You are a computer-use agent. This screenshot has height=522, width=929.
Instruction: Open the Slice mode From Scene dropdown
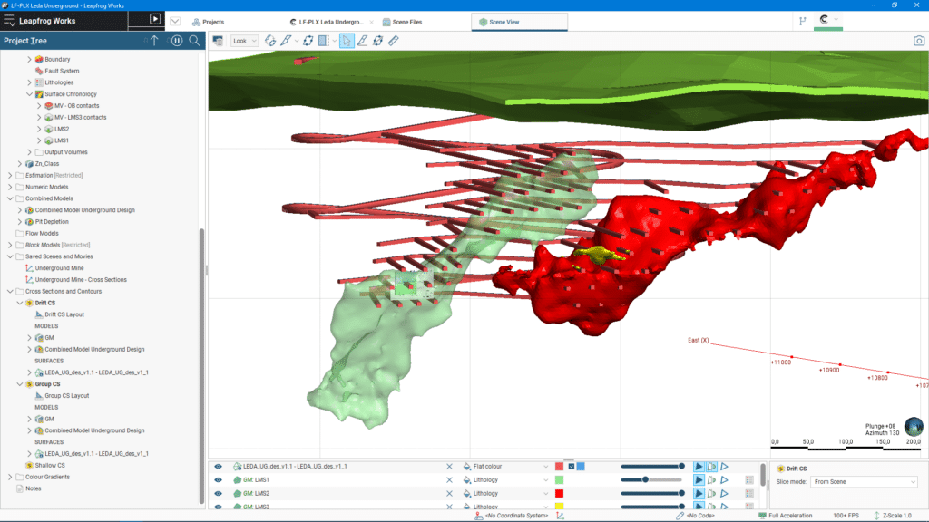(x=864, y=481)
